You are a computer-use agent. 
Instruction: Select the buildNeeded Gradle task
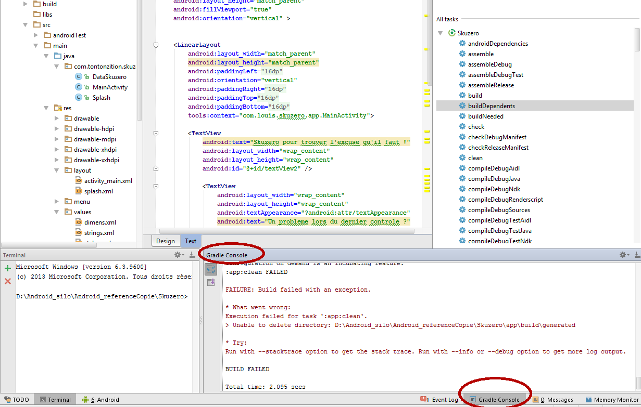point(485,116)
